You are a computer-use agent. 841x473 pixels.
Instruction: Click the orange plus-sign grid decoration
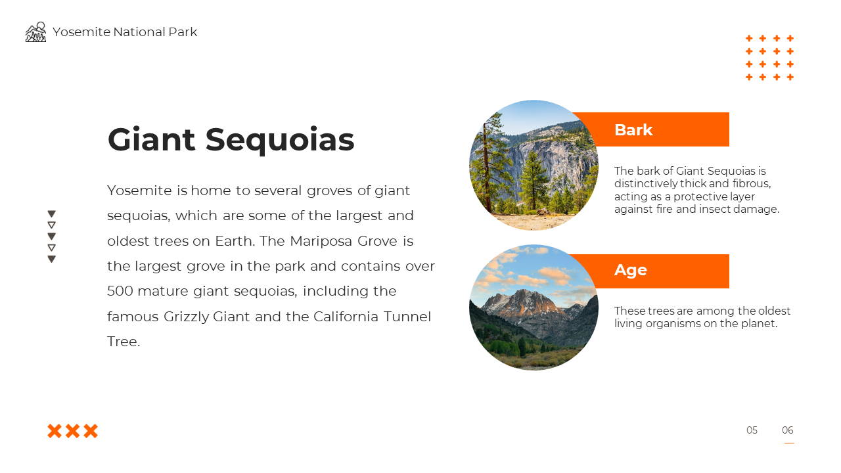click(769, 58)
